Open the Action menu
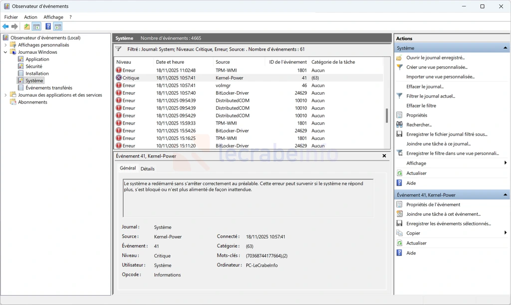The image size is (511, 305). pos(30,17)
